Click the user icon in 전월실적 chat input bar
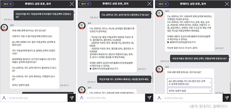 159,98
